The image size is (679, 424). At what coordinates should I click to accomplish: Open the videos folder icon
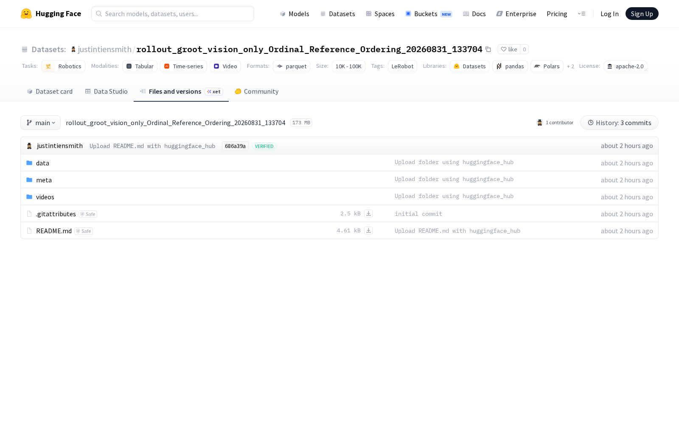(x=29, y=197)
